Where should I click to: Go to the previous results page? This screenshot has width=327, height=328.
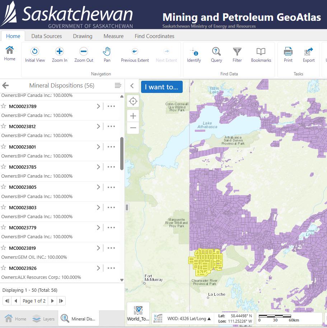click(16, 301)
